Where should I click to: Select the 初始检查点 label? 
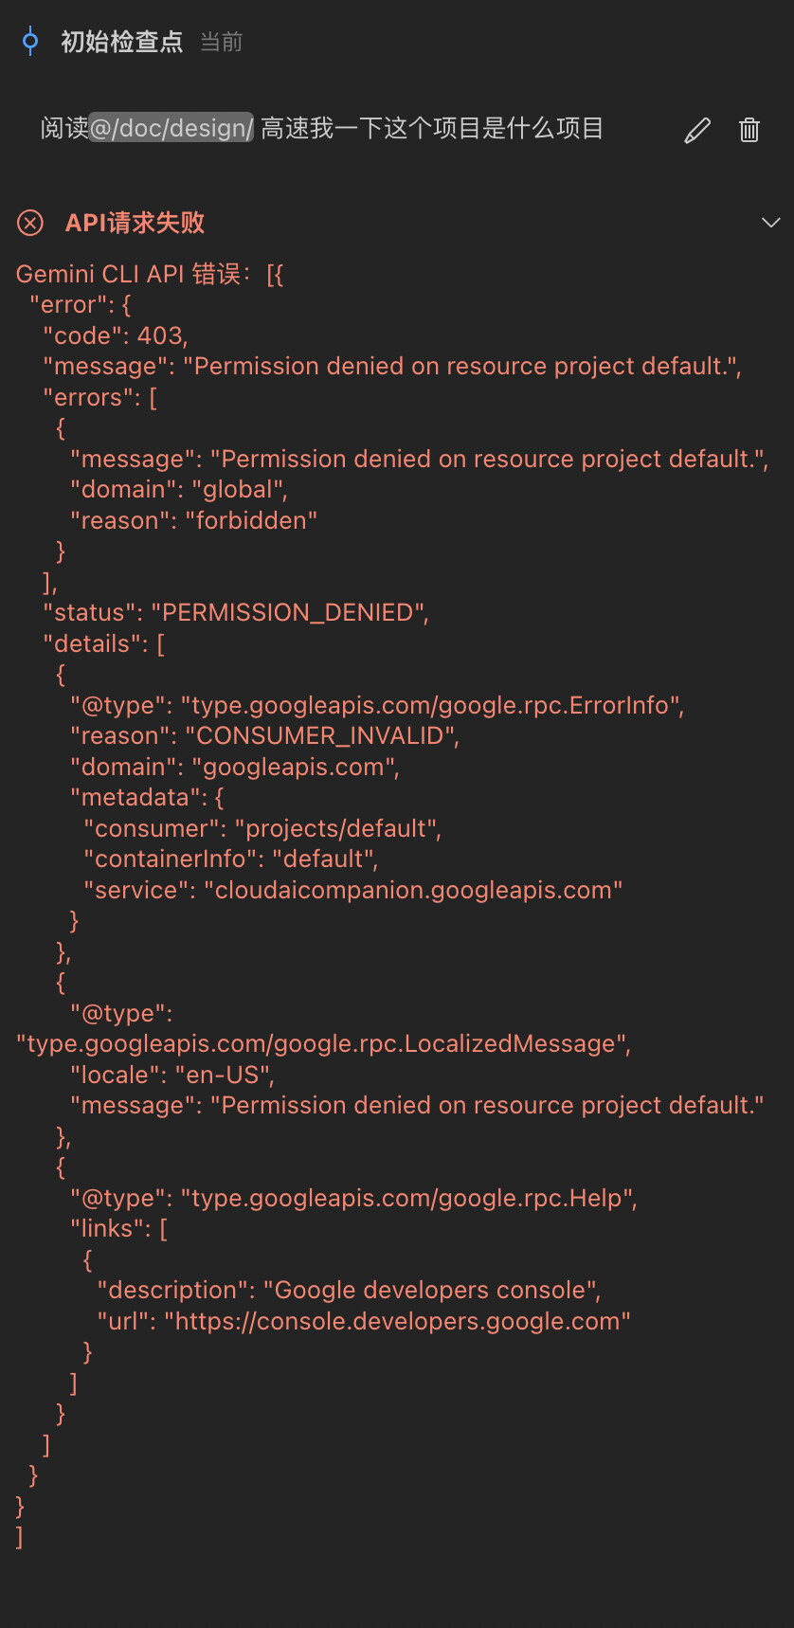[121, 42]
